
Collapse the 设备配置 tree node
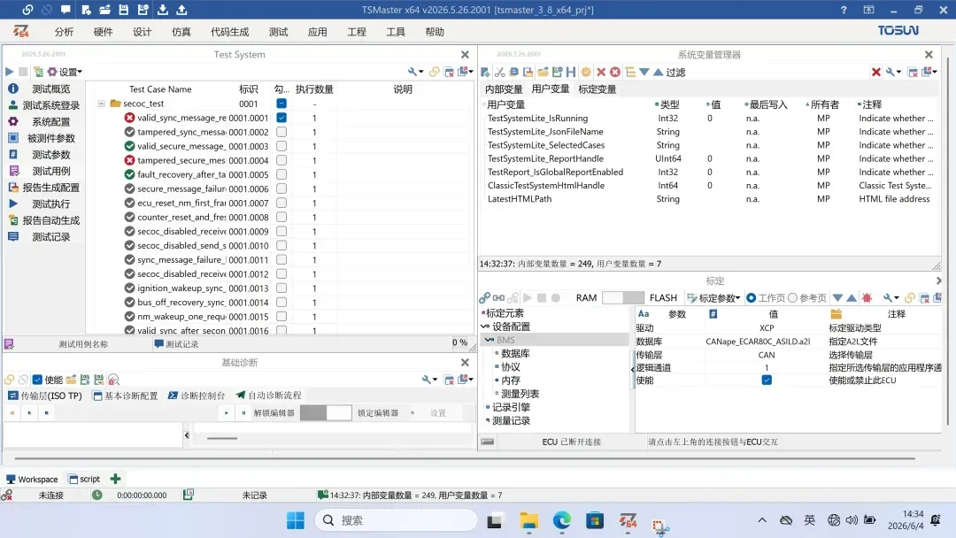coord(485,327)
